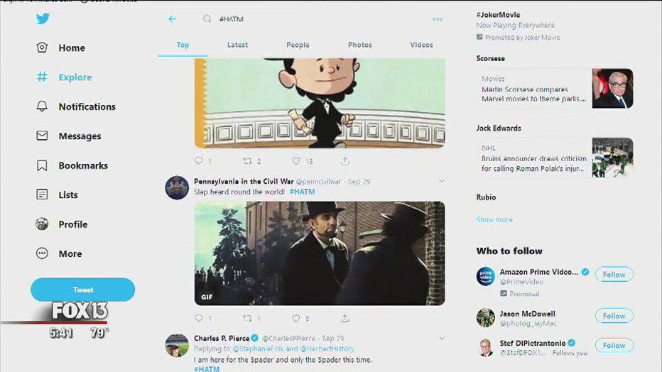662x372 pixels.
Task: Click the Tweet compose button
Action: click(x=82, y=290)
